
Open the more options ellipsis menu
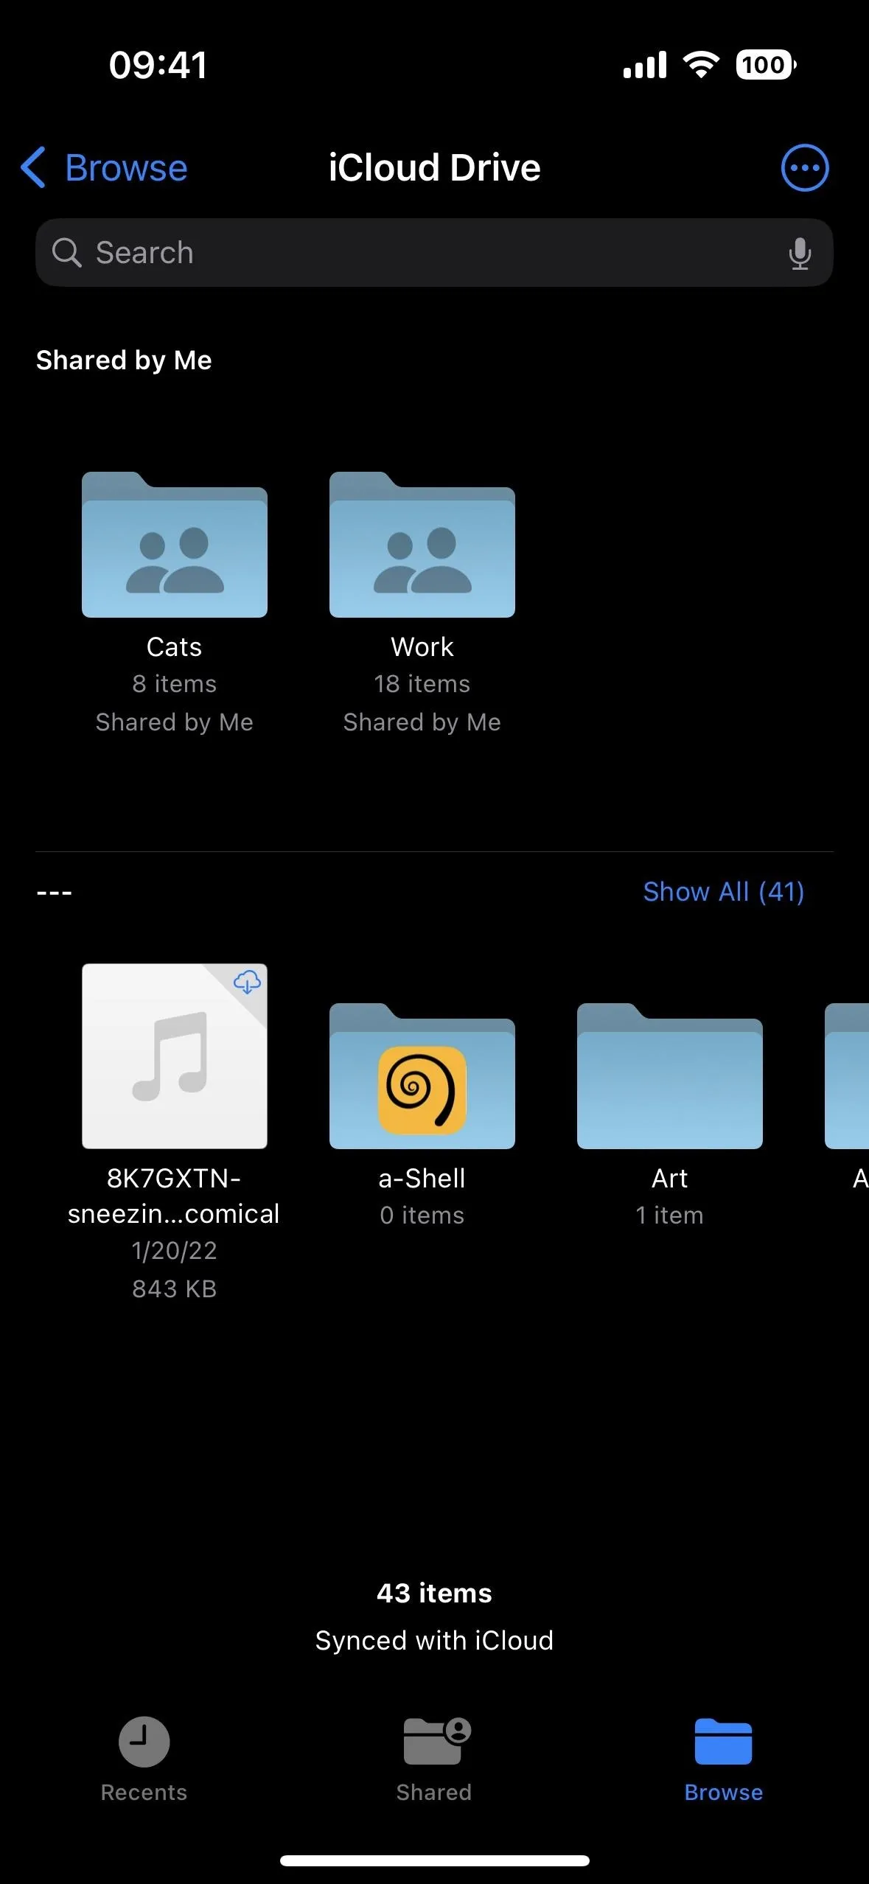tap(804, 167)
